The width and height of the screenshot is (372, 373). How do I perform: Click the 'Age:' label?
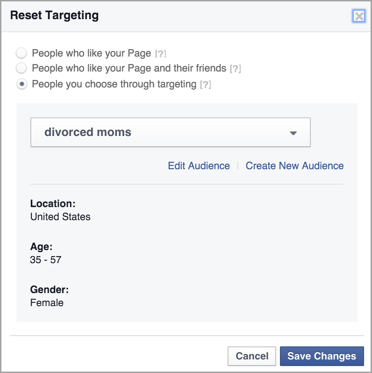coord(42,247)
